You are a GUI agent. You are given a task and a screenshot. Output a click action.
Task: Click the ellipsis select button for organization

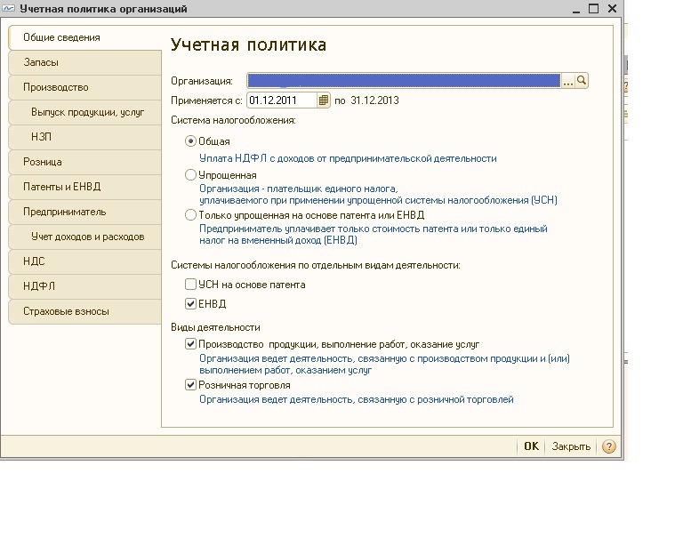pyautogui.click(x=568, y=81)
